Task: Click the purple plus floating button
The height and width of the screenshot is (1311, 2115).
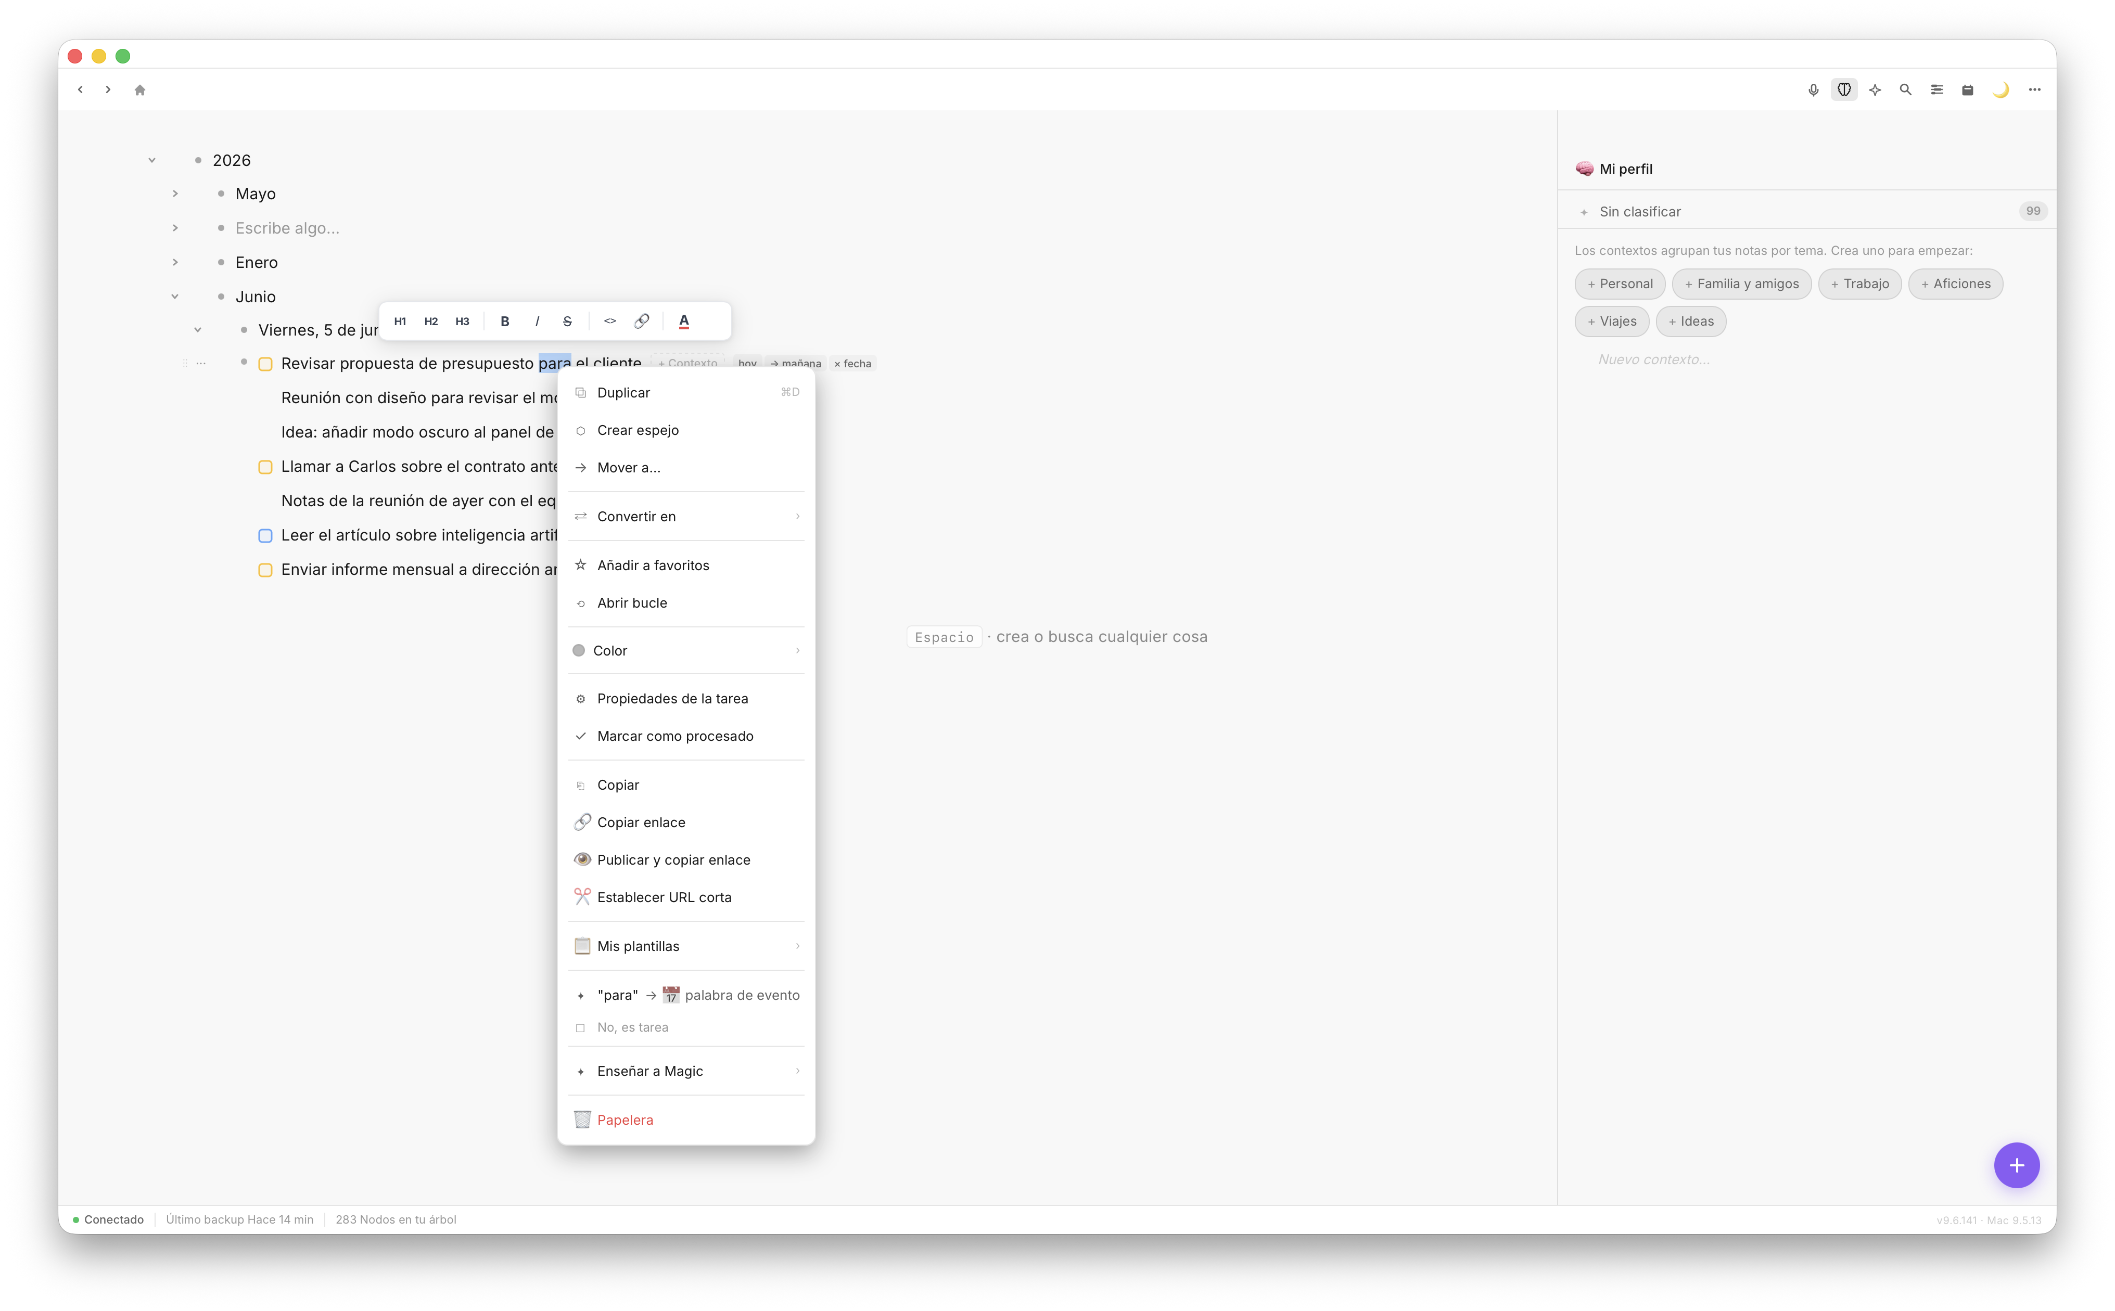Action: (x=2016, y=1165)
